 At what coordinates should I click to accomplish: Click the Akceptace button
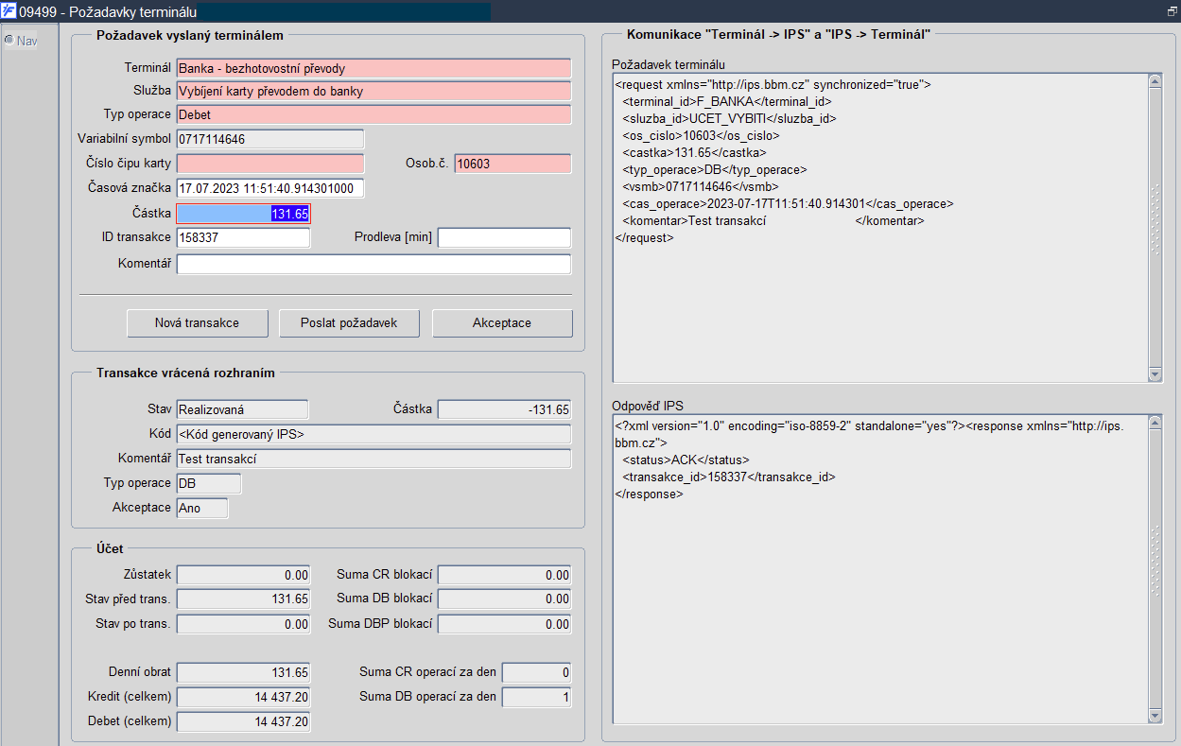pyautogui.click(x=502, y=322)
